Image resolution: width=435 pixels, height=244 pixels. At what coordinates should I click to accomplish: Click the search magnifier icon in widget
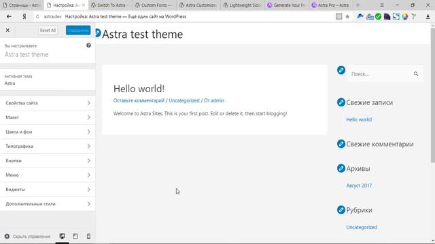(416, 74)
